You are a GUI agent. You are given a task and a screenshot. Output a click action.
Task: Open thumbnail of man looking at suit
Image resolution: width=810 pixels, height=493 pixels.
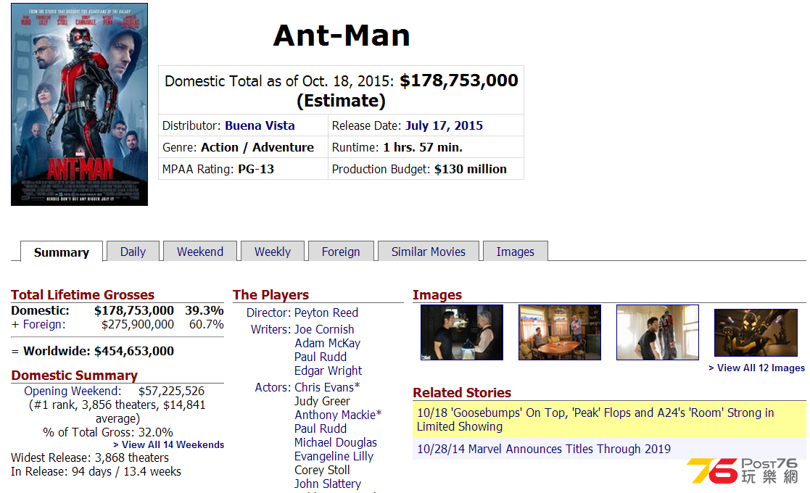[x=658, y=333]
